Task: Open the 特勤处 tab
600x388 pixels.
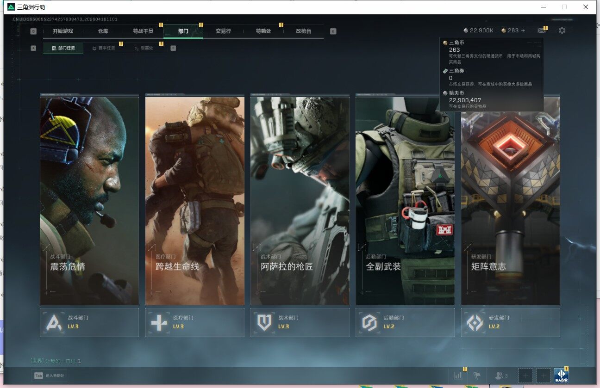Action: click(x=263, y=31)
